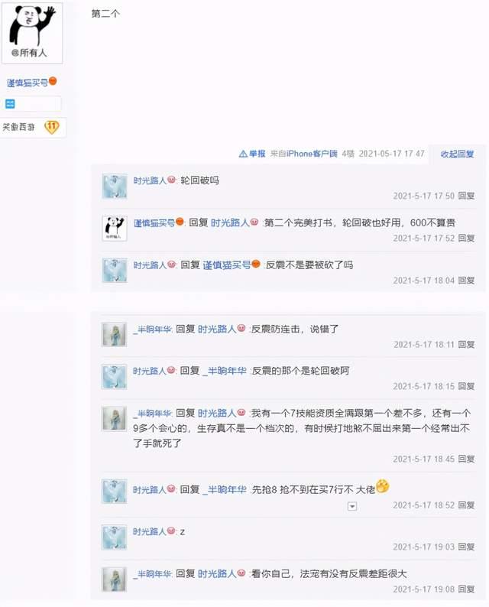Reply to the 19:03 'z' comment
The height and width of the screenshot is (607, 489).
point(466,547)
